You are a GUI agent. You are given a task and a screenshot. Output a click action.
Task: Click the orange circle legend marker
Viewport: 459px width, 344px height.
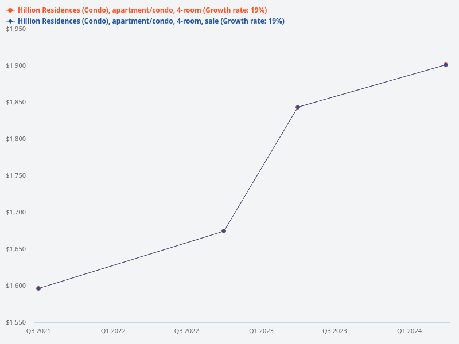click(10, 10)
